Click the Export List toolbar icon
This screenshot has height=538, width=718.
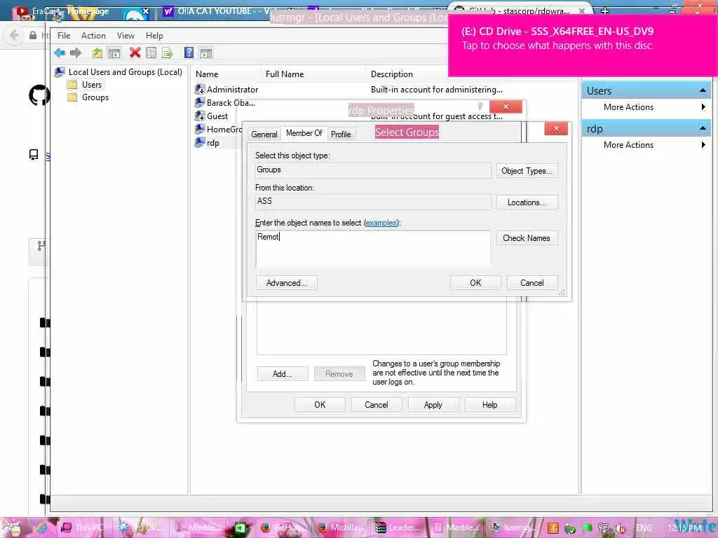(167, 53)
